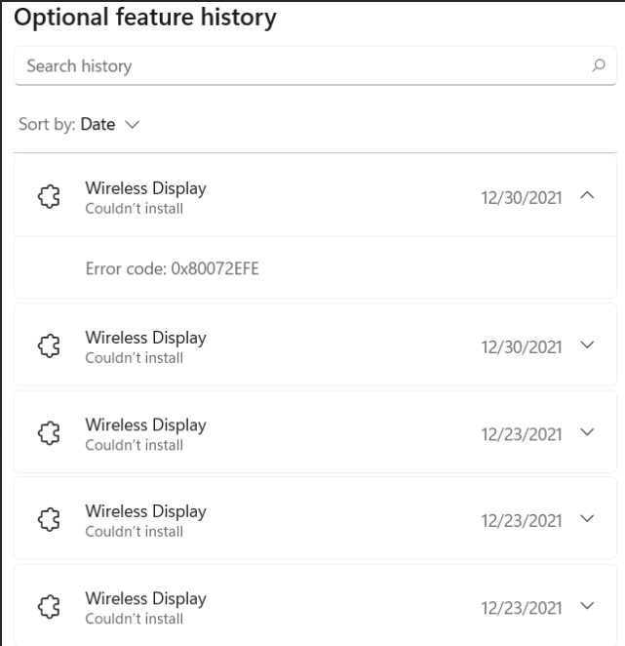This screenshot has width=625, height=646.
Task: Click the date on the collapsed 12/30/2021 entry
Action: (x=522, y=346)
